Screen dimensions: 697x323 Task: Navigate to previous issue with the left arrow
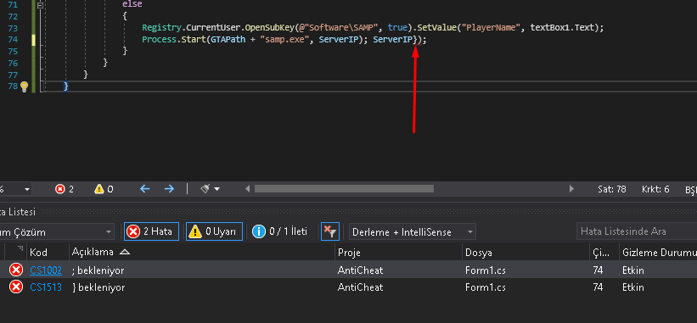pos(145,189)
